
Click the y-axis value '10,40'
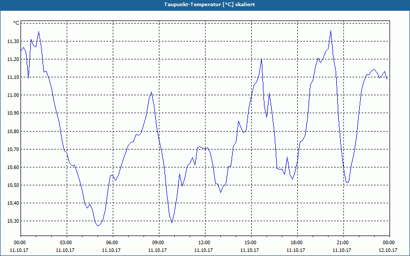click(13, 203)
